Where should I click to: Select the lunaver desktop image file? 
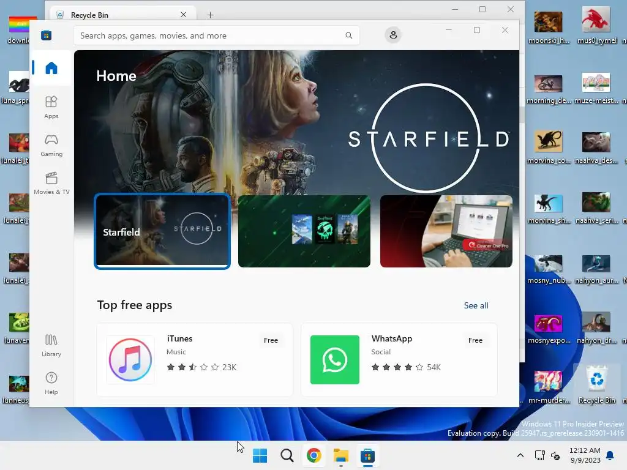point(16,328)
